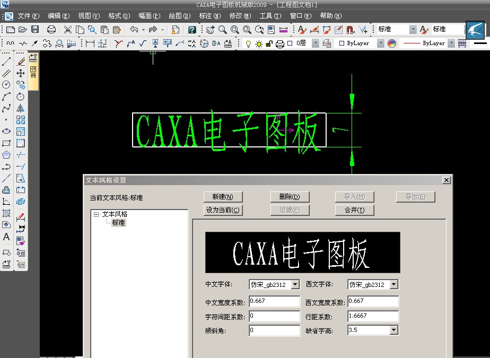
Task: Click the 删除(D) button
Action: pos(290,197)
